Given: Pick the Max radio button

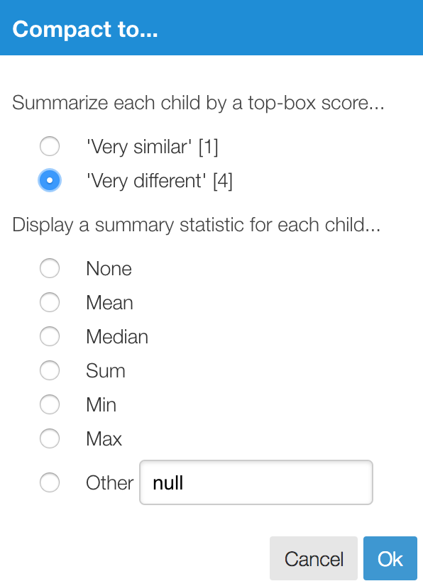Looking at the screenshot, I should click(50, 438).
